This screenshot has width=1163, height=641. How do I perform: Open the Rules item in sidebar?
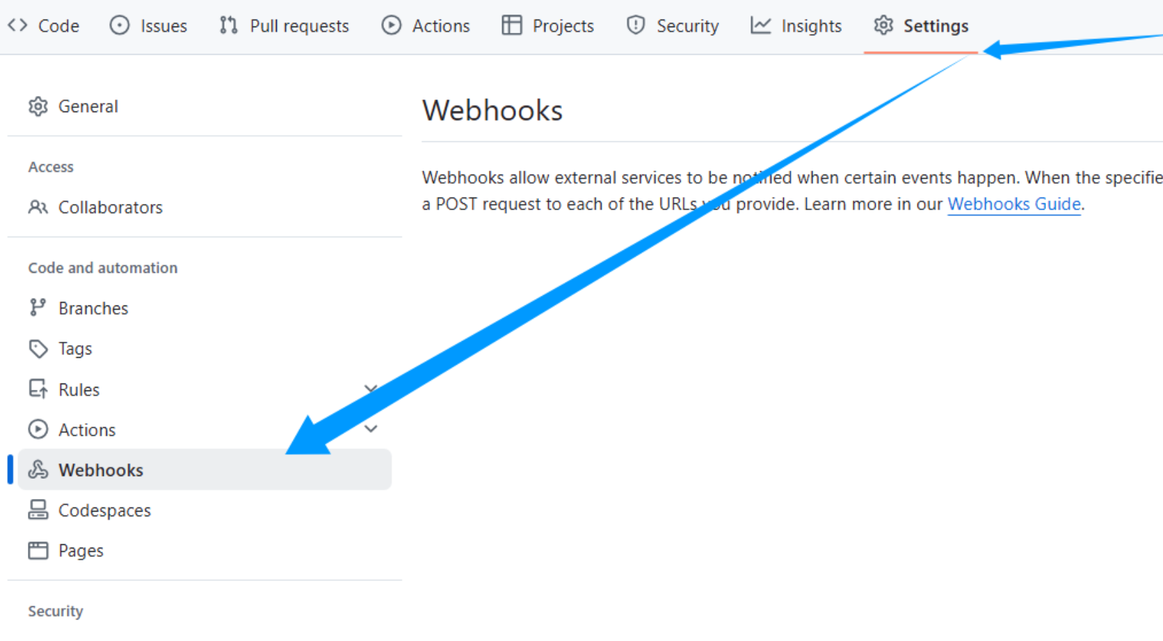tap(79, 390)
